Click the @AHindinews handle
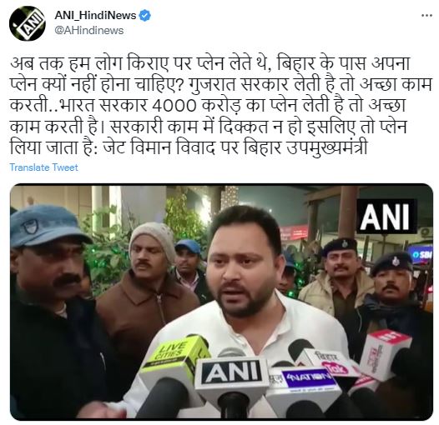 click(89, 30)
